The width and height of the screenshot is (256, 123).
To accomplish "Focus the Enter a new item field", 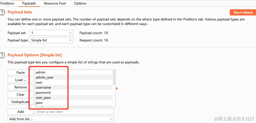I will point(74,112).
